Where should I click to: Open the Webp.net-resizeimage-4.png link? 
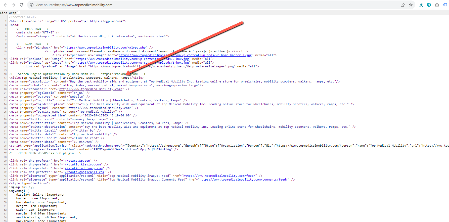162,66
